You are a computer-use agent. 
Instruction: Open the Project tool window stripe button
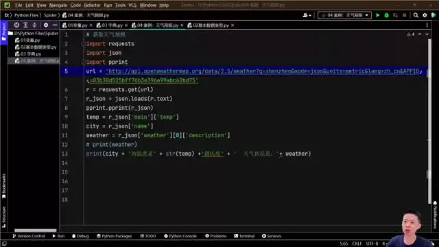3,32
